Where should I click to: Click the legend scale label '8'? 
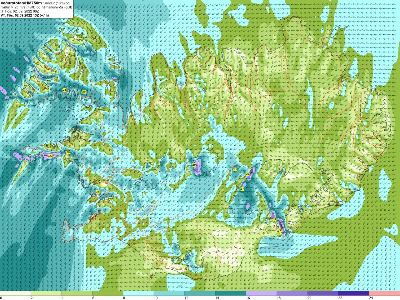[124, 298]
